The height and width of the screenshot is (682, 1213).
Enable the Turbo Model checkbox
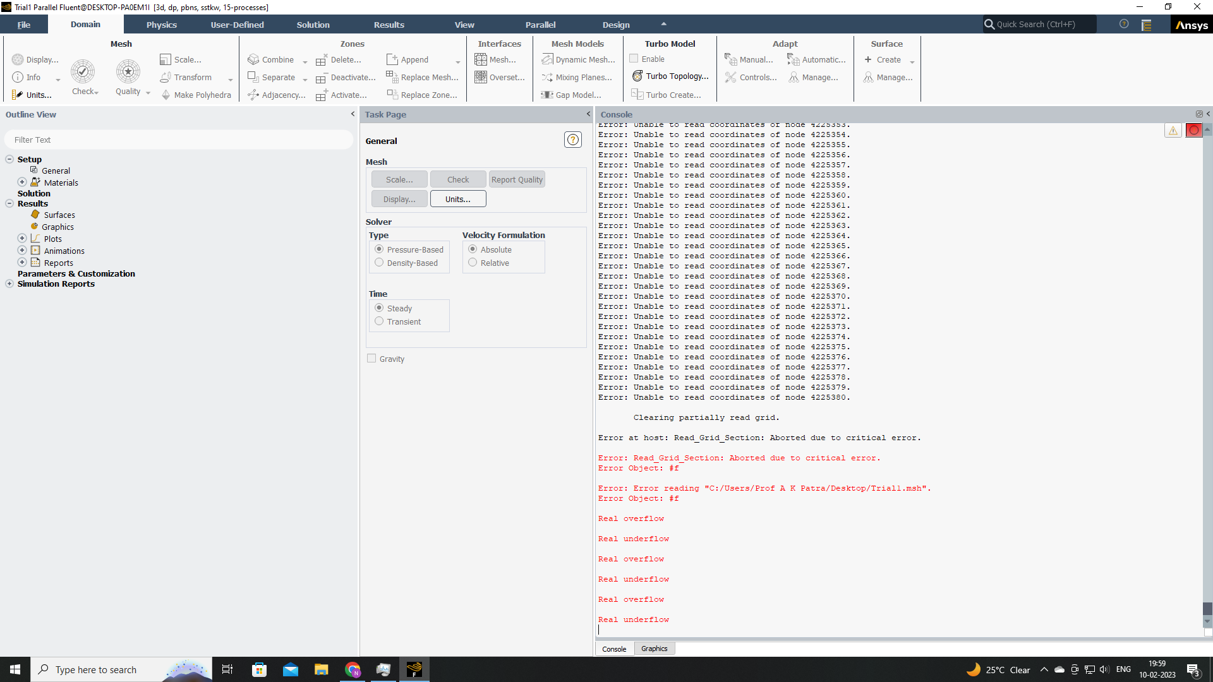click(634, 59)
